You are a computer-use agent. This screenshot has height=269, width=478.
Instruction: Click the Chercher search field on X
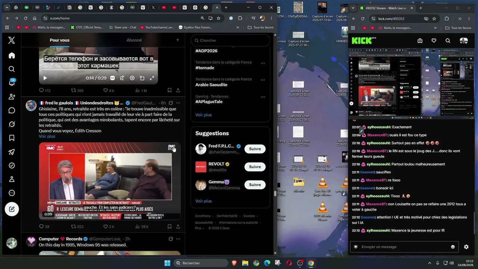[x=230, y=40]
